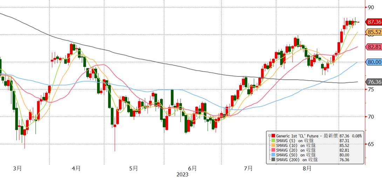Image resolution: width=382 pixels, height=178 pixels.
Task: Select the SMAVG (200) on 收盤 legend row
Action: coord(297,160)
